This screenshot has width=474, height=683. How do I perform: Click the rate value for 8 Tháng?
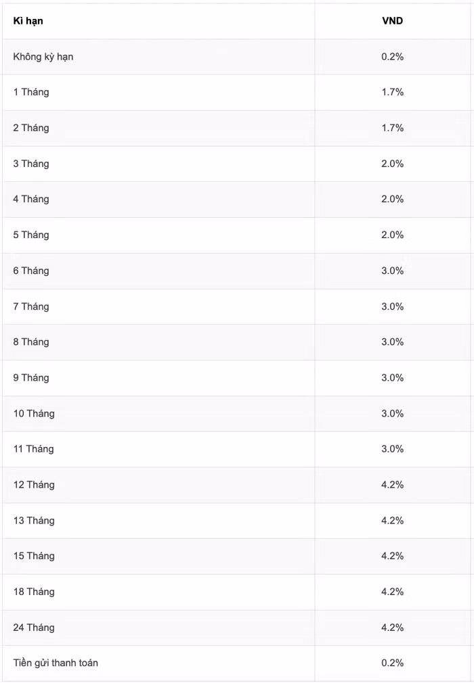click(x=392, y=342)
